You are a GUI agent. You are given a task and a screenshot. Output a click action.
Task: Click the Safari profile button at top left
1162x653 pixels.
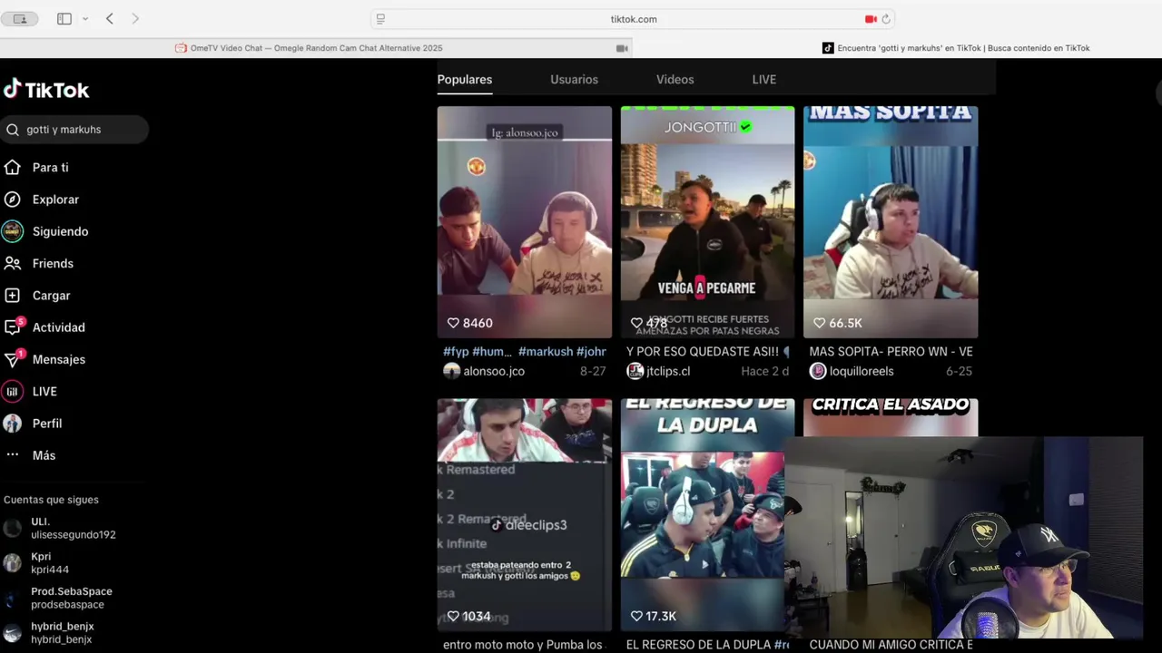point(20,19)
